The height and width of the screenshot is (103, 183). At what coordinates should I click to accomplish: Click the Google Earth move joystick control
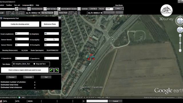180,30
